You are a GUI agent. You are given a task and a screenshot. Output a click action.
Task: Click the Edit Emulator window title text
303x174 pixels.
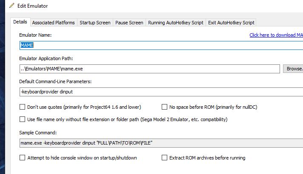coord(32,6)
